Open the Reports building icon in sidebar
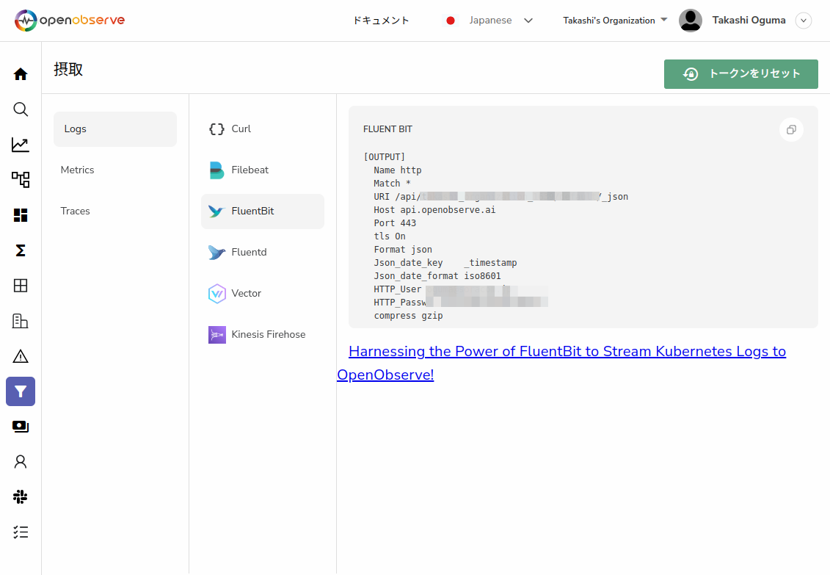830x575 pixels. tap(21, 321)
